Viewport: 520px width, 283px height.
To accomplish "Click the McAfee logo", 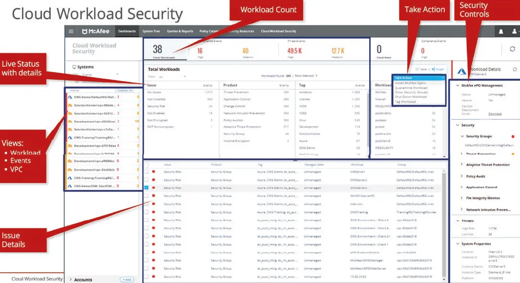I will tap(96, 31).
